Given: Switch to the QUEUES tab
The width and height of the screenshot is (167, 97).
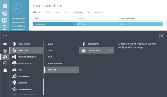Looking at the screenshot, I should click(48, 12).
